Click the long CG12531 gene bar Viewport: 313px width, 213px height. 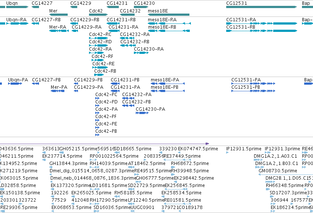pos(262,7)
